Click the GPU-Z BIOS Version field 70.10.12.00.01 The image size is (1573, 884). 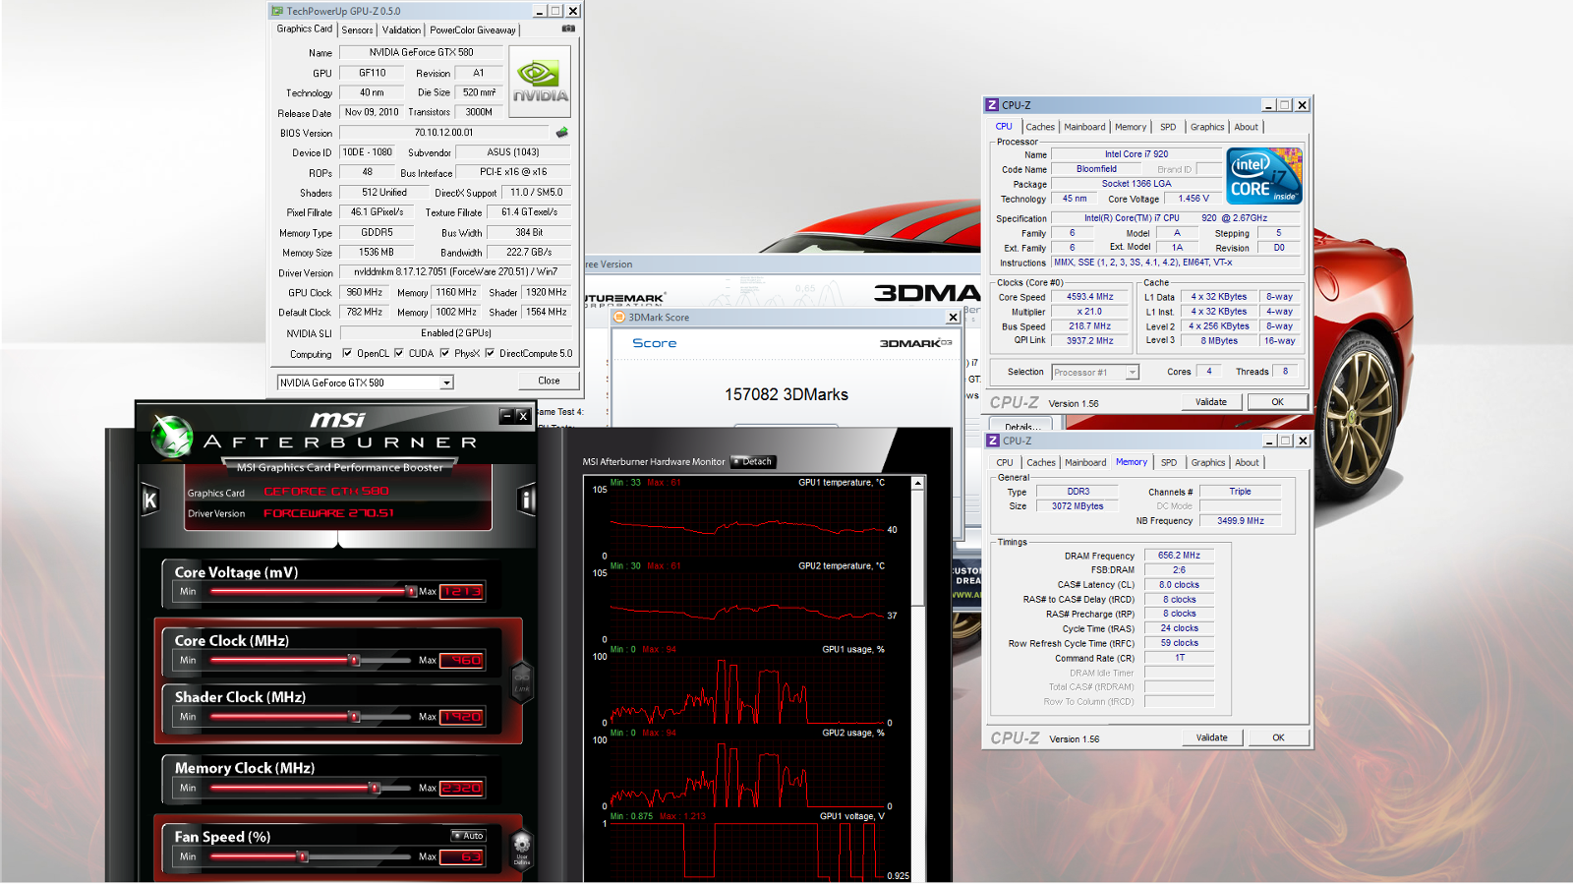[443, 133]
